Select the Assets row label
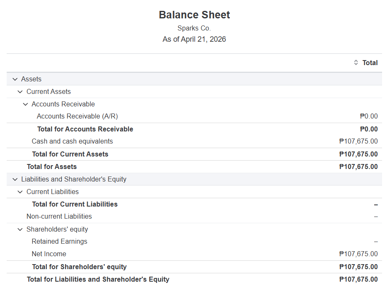Screen dimensions: 385x285 31,79
